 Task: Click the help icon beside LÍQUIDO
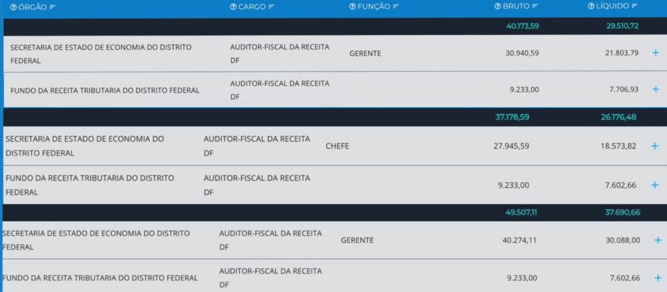pyautogui.click(x=591, y=7)
